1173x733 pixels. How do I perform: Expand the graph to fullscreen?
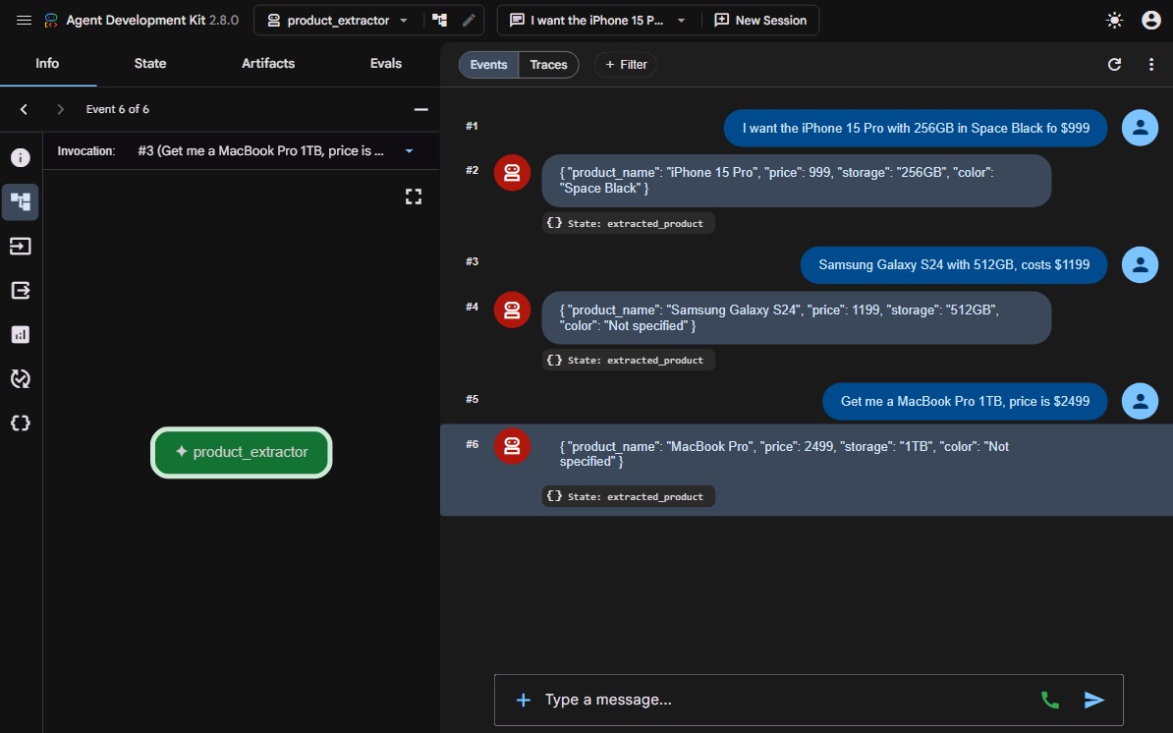point(414,197)
